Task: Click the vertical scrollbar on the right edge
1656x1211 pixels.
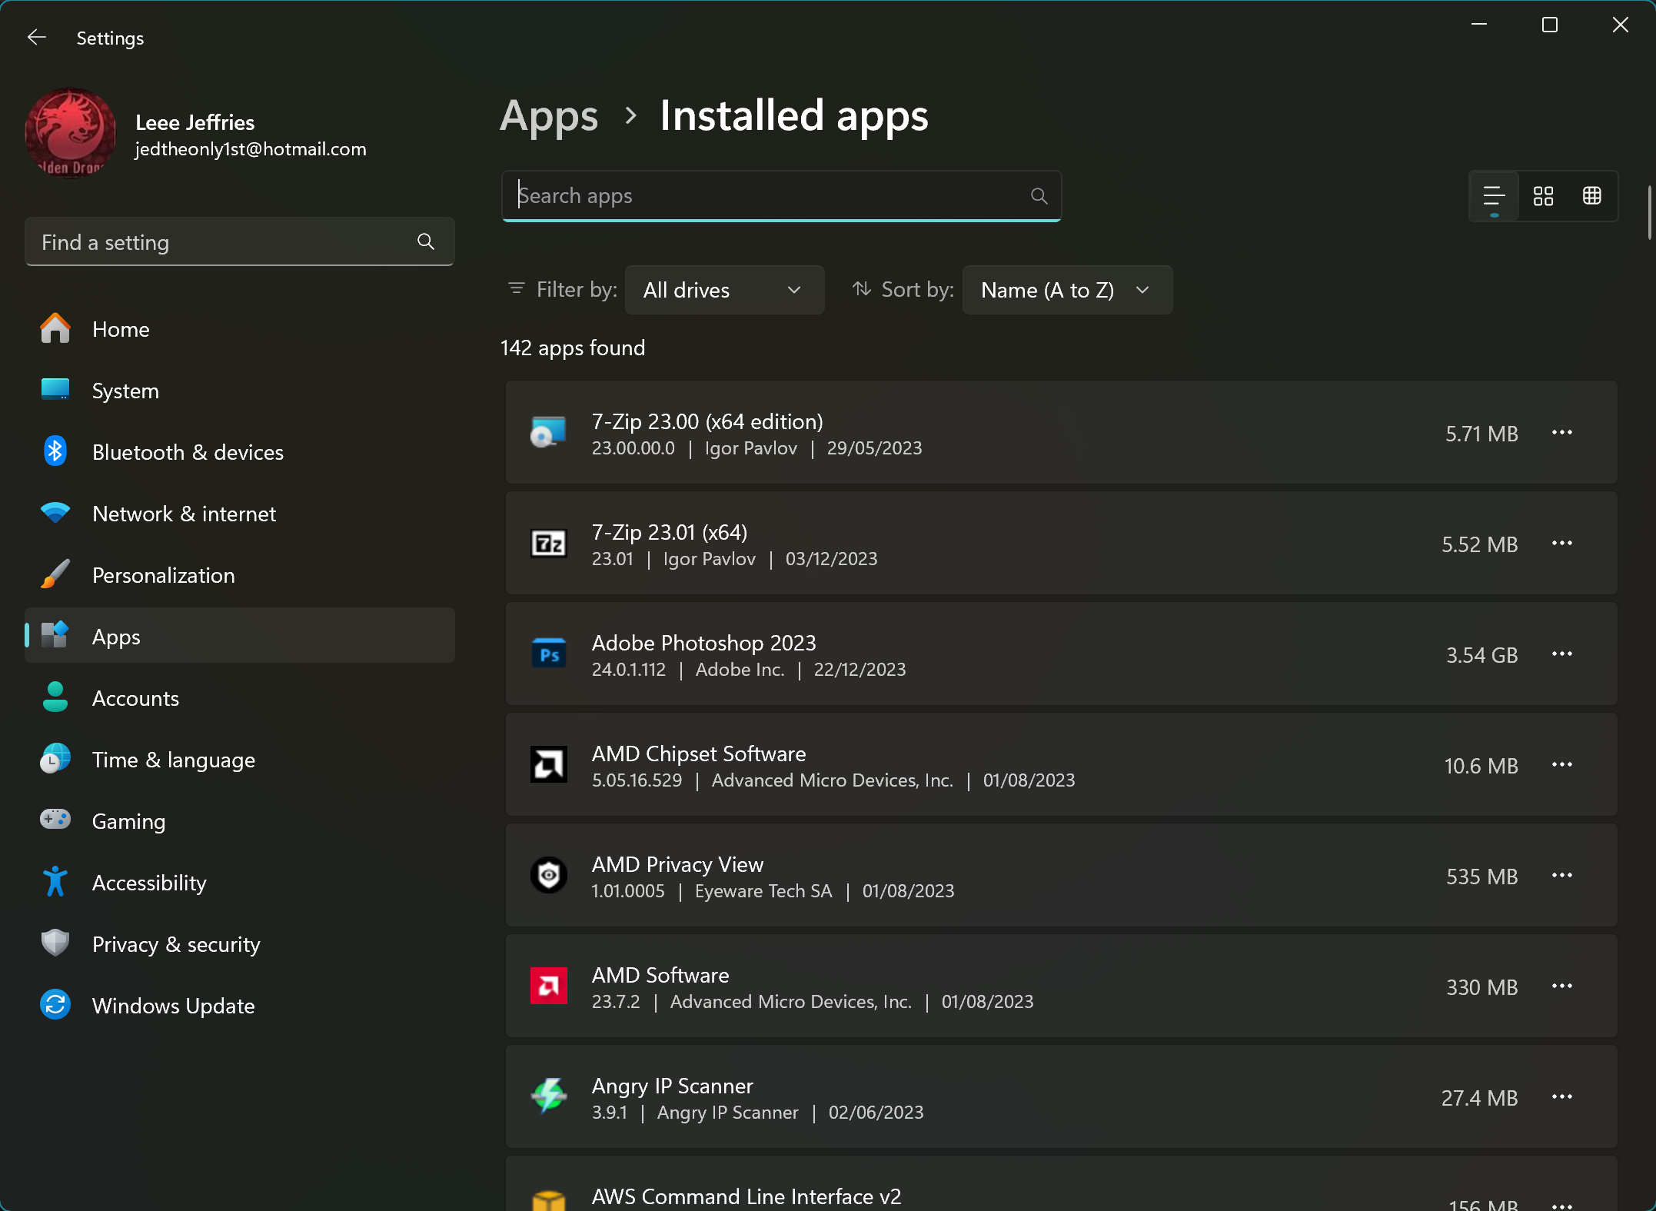Action: click(1650, 212)
